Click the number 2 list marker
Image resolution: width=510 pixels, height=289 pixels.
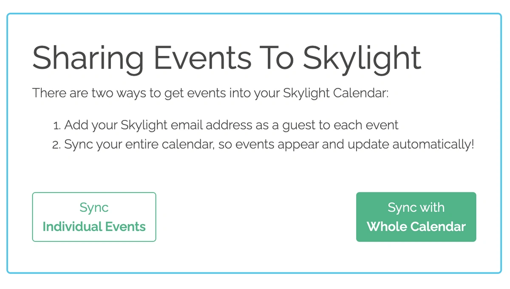click(57, 145)
